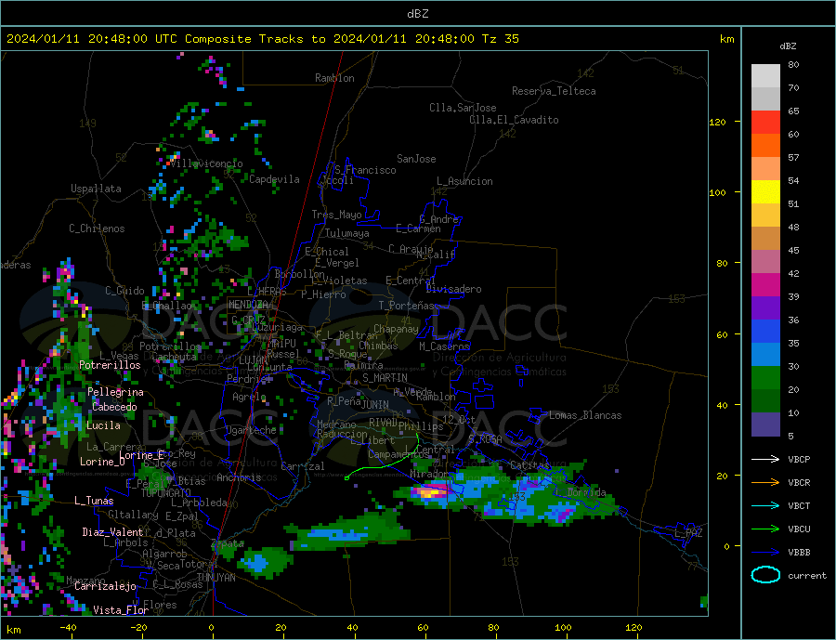The height and width of the screenshot is (640, 836).
Task: Click the '-40' tick on horizontal axis
Action: (x=68, y=628)
